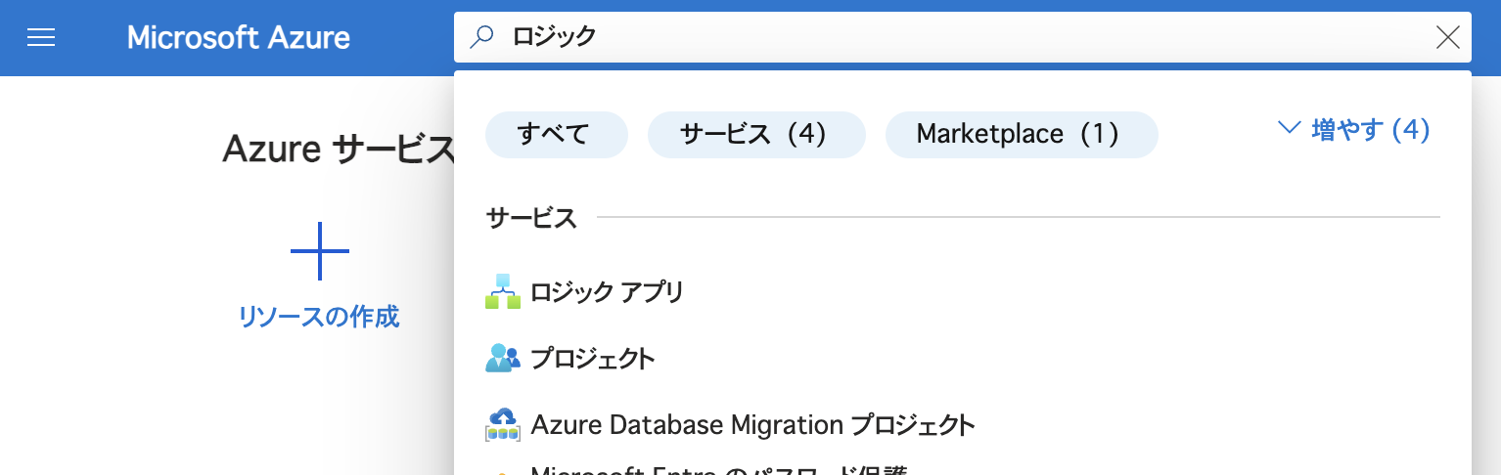Open the hamburger portal menu
Image resolution: width=1501 pixels, height=475 pixels.
[x=41, y=38]
